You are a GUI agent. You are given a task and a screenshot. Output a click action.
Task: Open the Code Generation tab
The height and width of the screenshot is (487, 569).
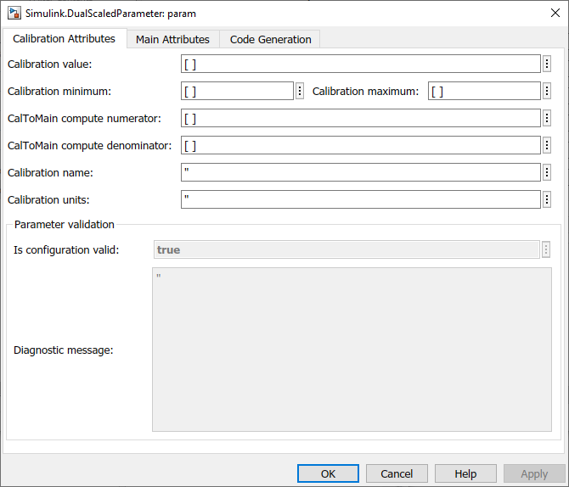pos(270,39)
